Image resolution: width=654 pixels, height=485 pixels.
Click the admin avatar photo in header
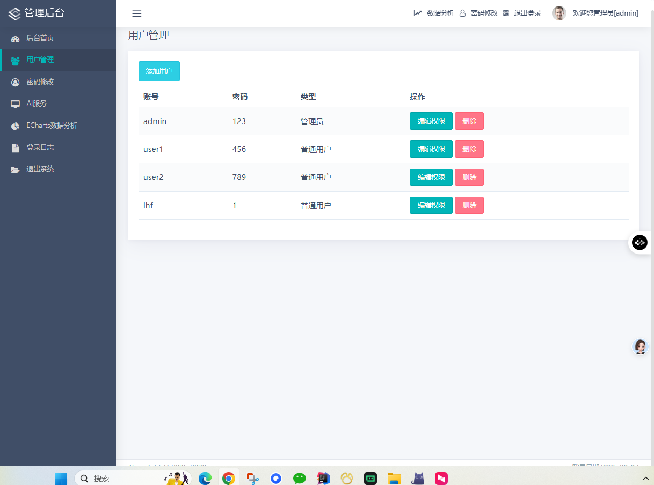[x=559, y=13]
